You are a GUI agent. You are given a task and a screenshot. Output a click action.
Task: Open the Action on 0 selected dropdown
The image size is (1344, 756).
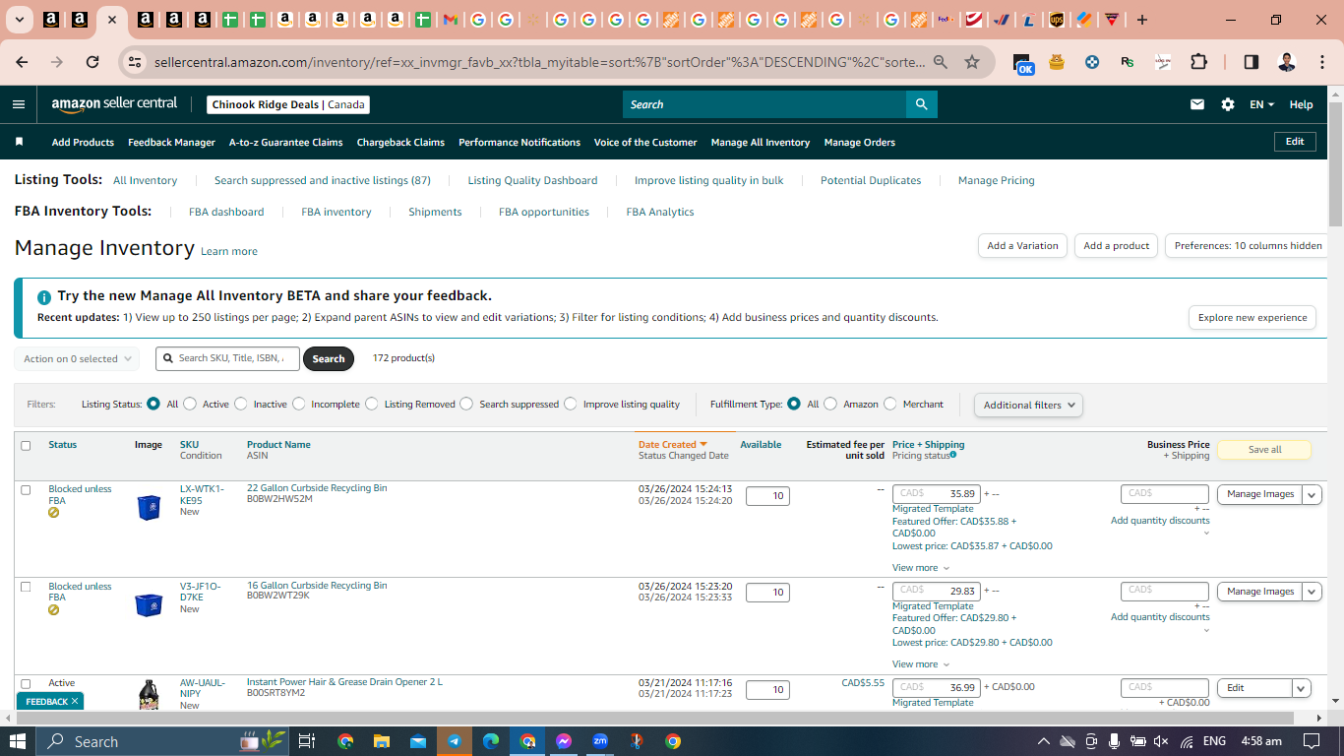tap(77, 358)
